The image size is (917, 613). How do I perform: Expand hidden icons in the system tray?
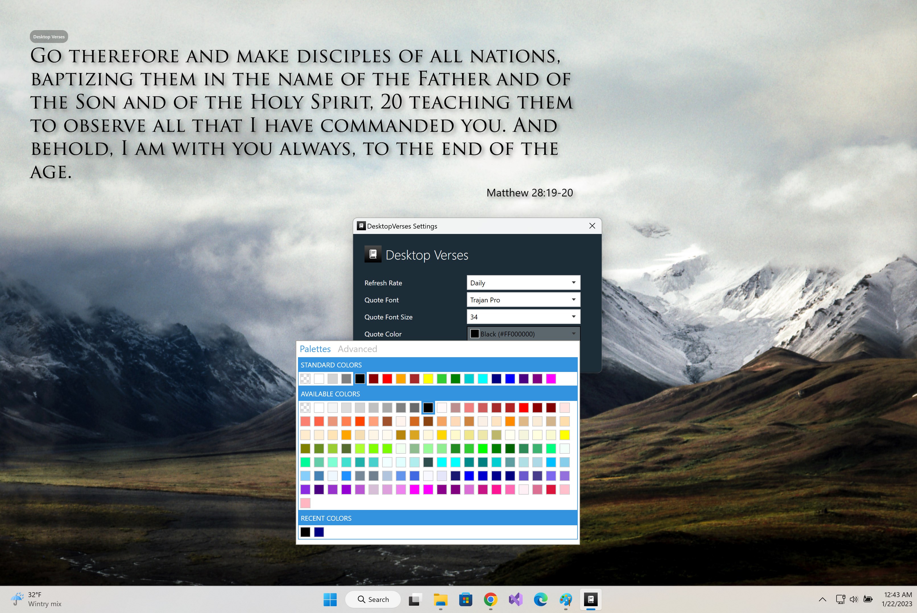coord(823,599)
